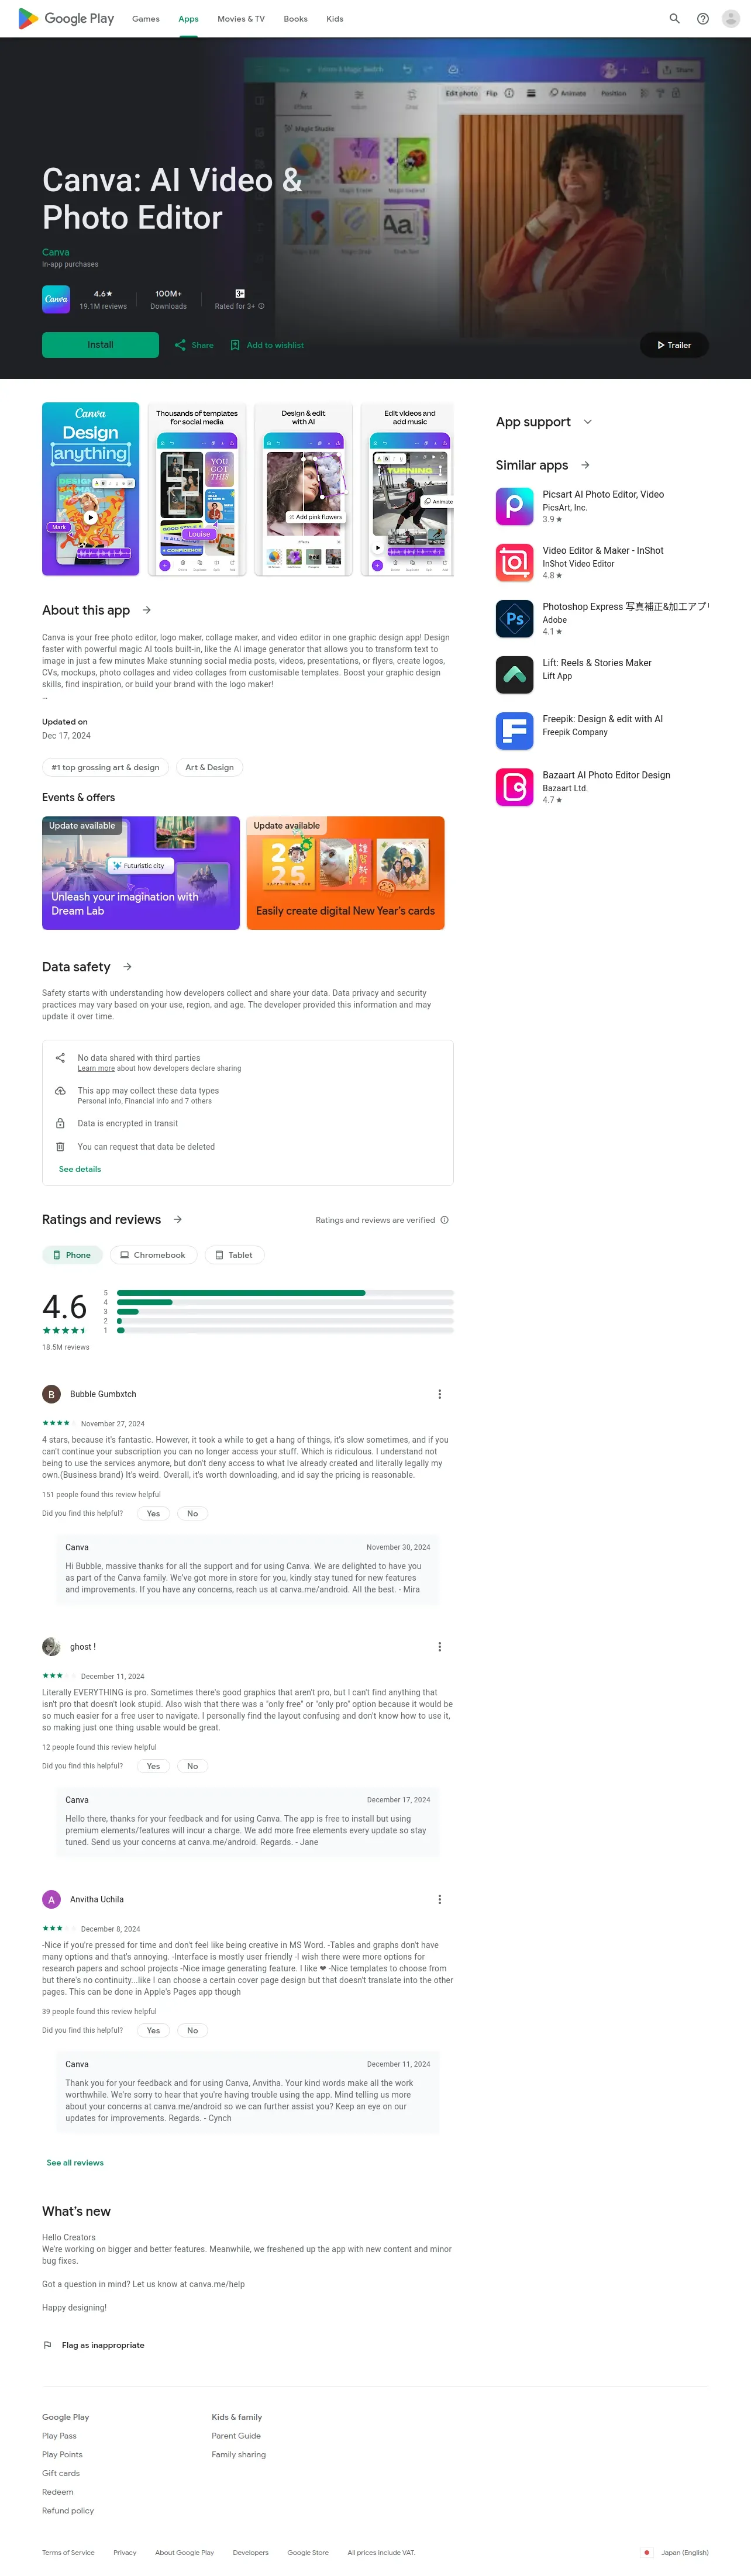The height and width of the screenshot is (2576, 751).
Task: Open Data safety details arrow
Action: (127, 967)
